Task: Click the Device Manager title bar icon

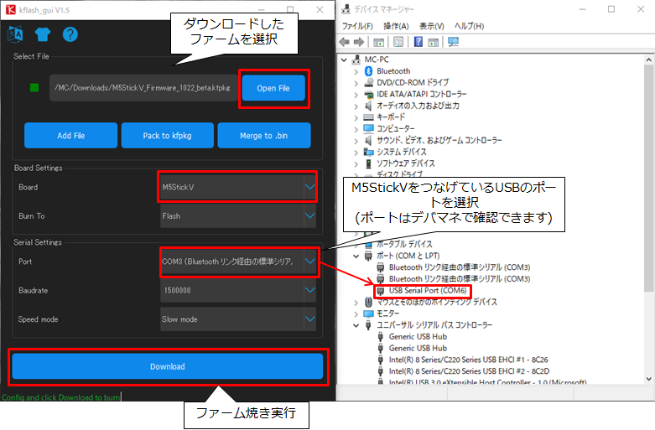Action: (346, 9)
